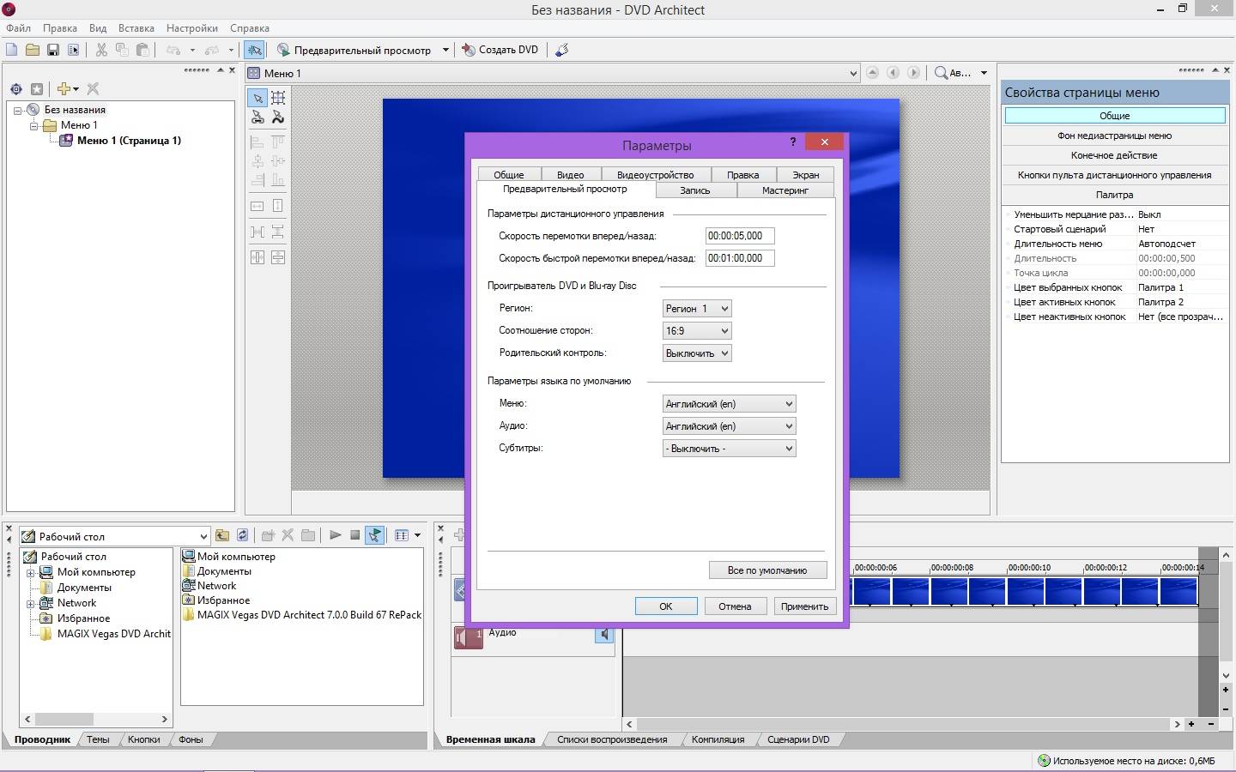
Task: Open the Вставка menu
Action: coord(136,27)
